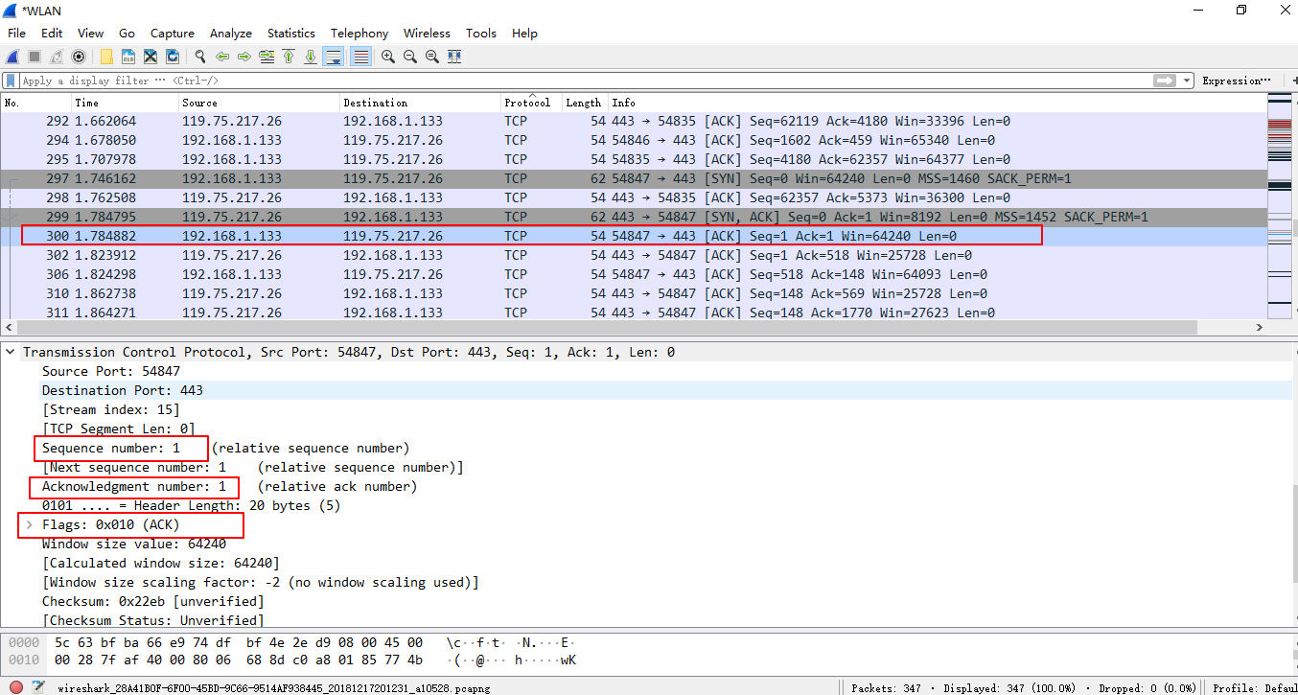Open a capture file with the folder icon
This screenshot has width=1298, height=695.
point(106,57)
